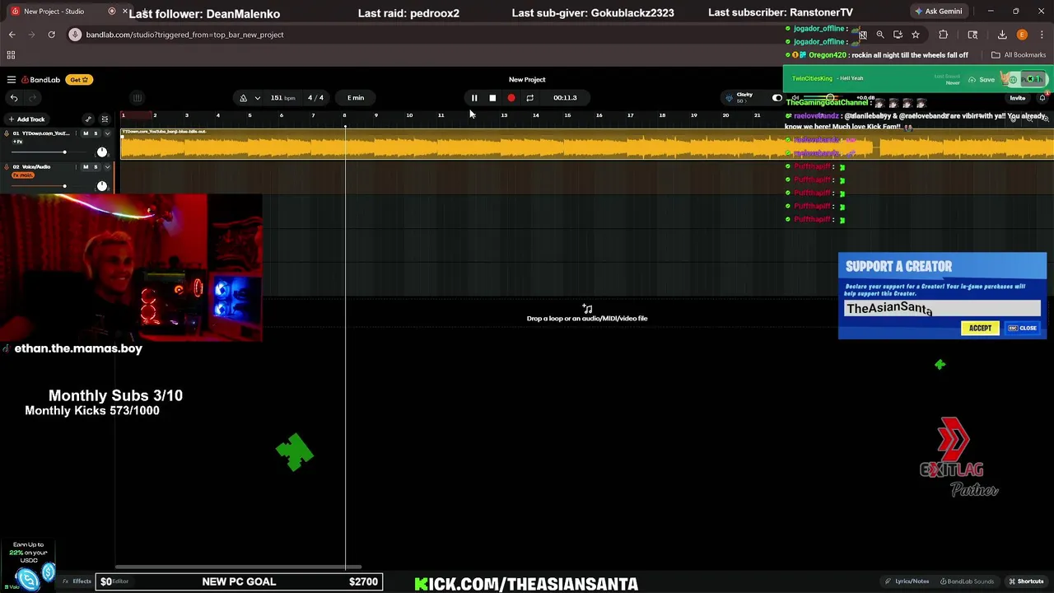The height and width of the screenshot is (593, 1054).
Task: Open the automation tool icon
Action: point(88,119)
